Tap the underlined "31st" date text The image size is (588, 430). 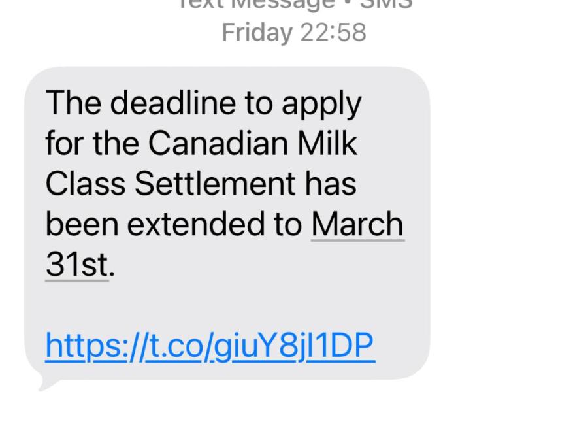pos(76,265)
